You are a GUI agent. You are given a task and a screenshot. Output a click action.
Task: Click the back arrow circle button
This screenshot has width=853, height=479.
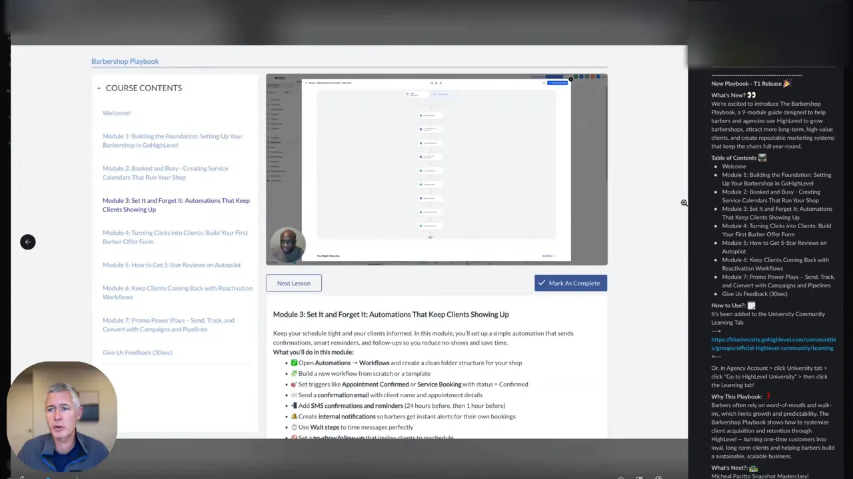[x=27, y=241]
